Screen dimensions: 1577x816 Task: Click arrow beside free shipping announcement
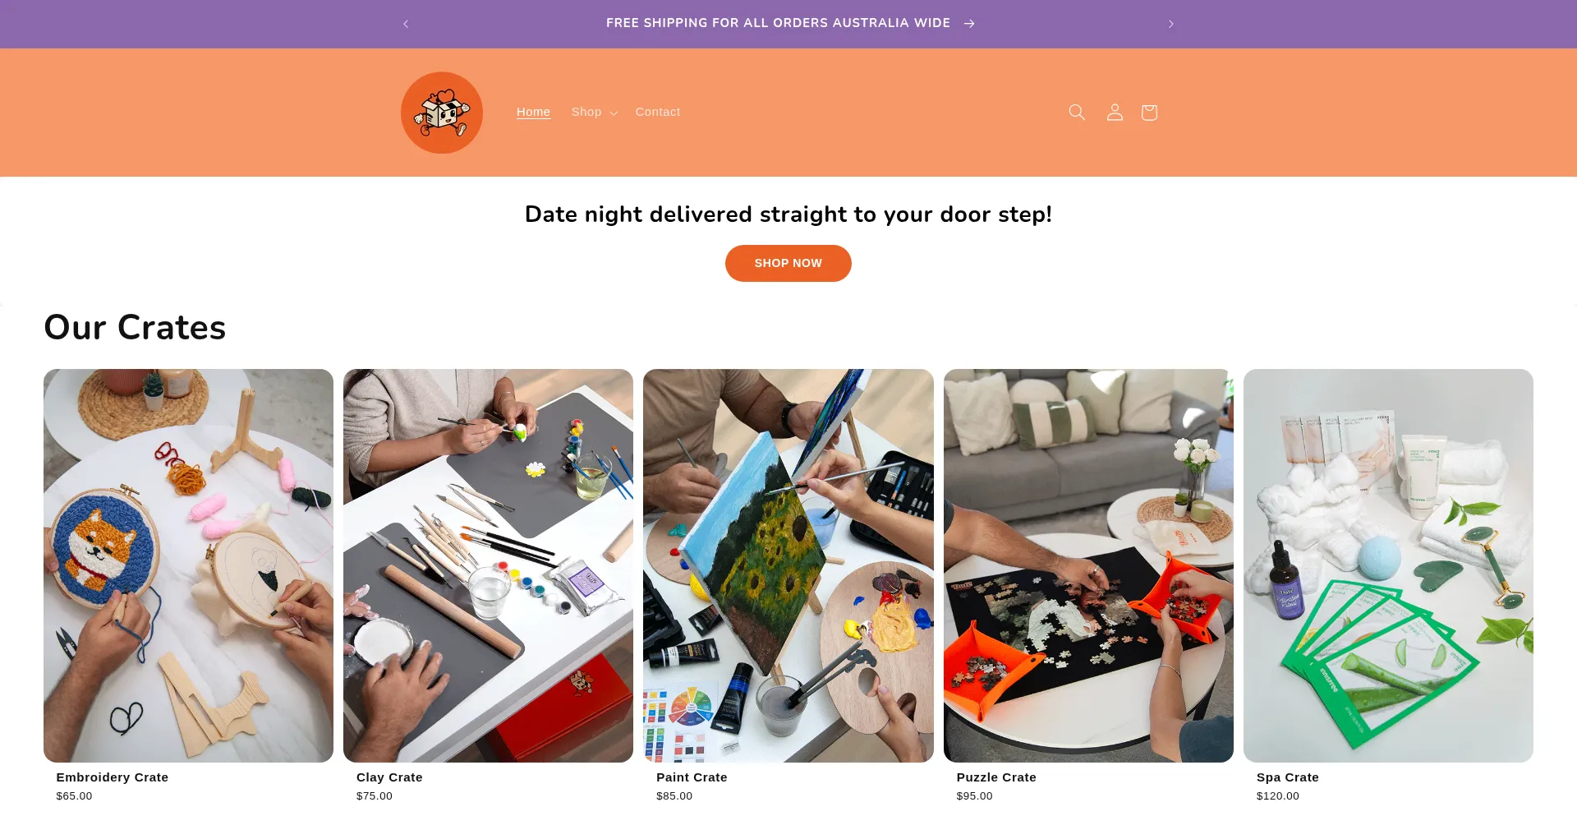coord(969,23)
